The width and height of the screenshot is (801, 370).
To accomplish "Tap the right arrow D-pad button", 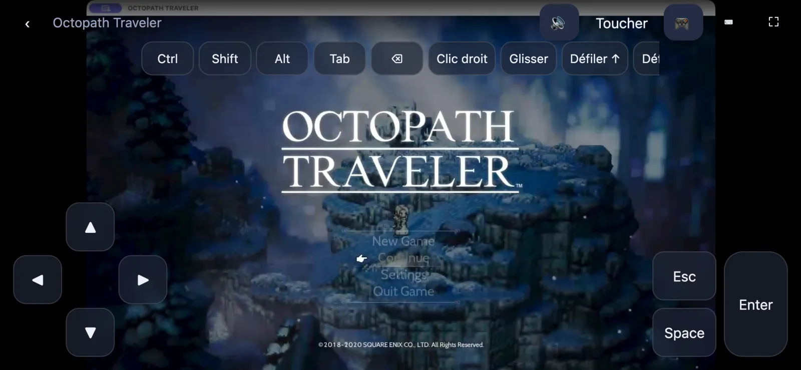I will click(143, 279).
